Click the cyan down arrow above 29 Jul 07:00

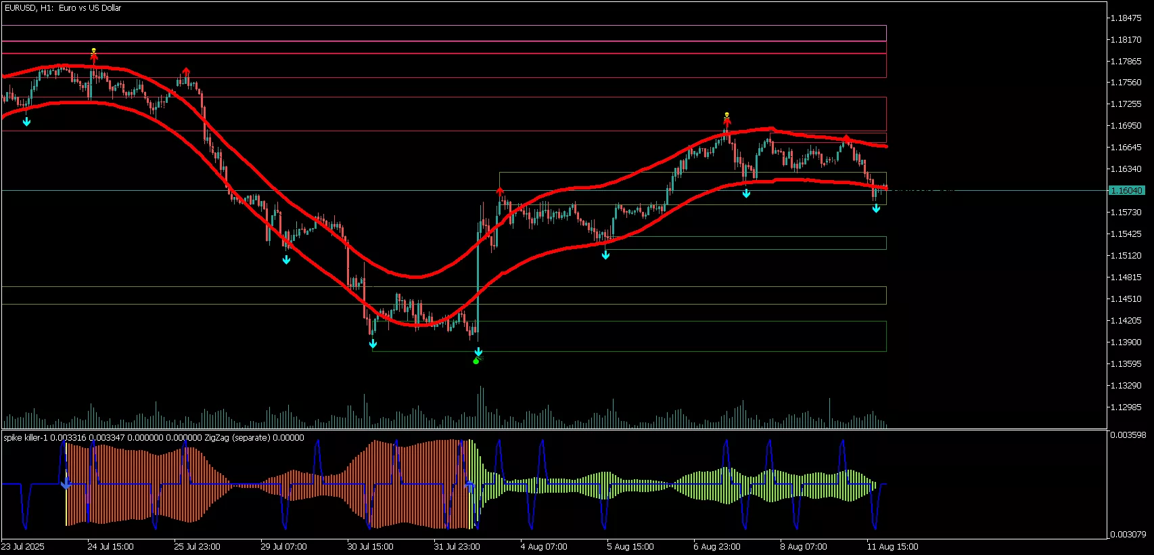click(x=286, y=259)
